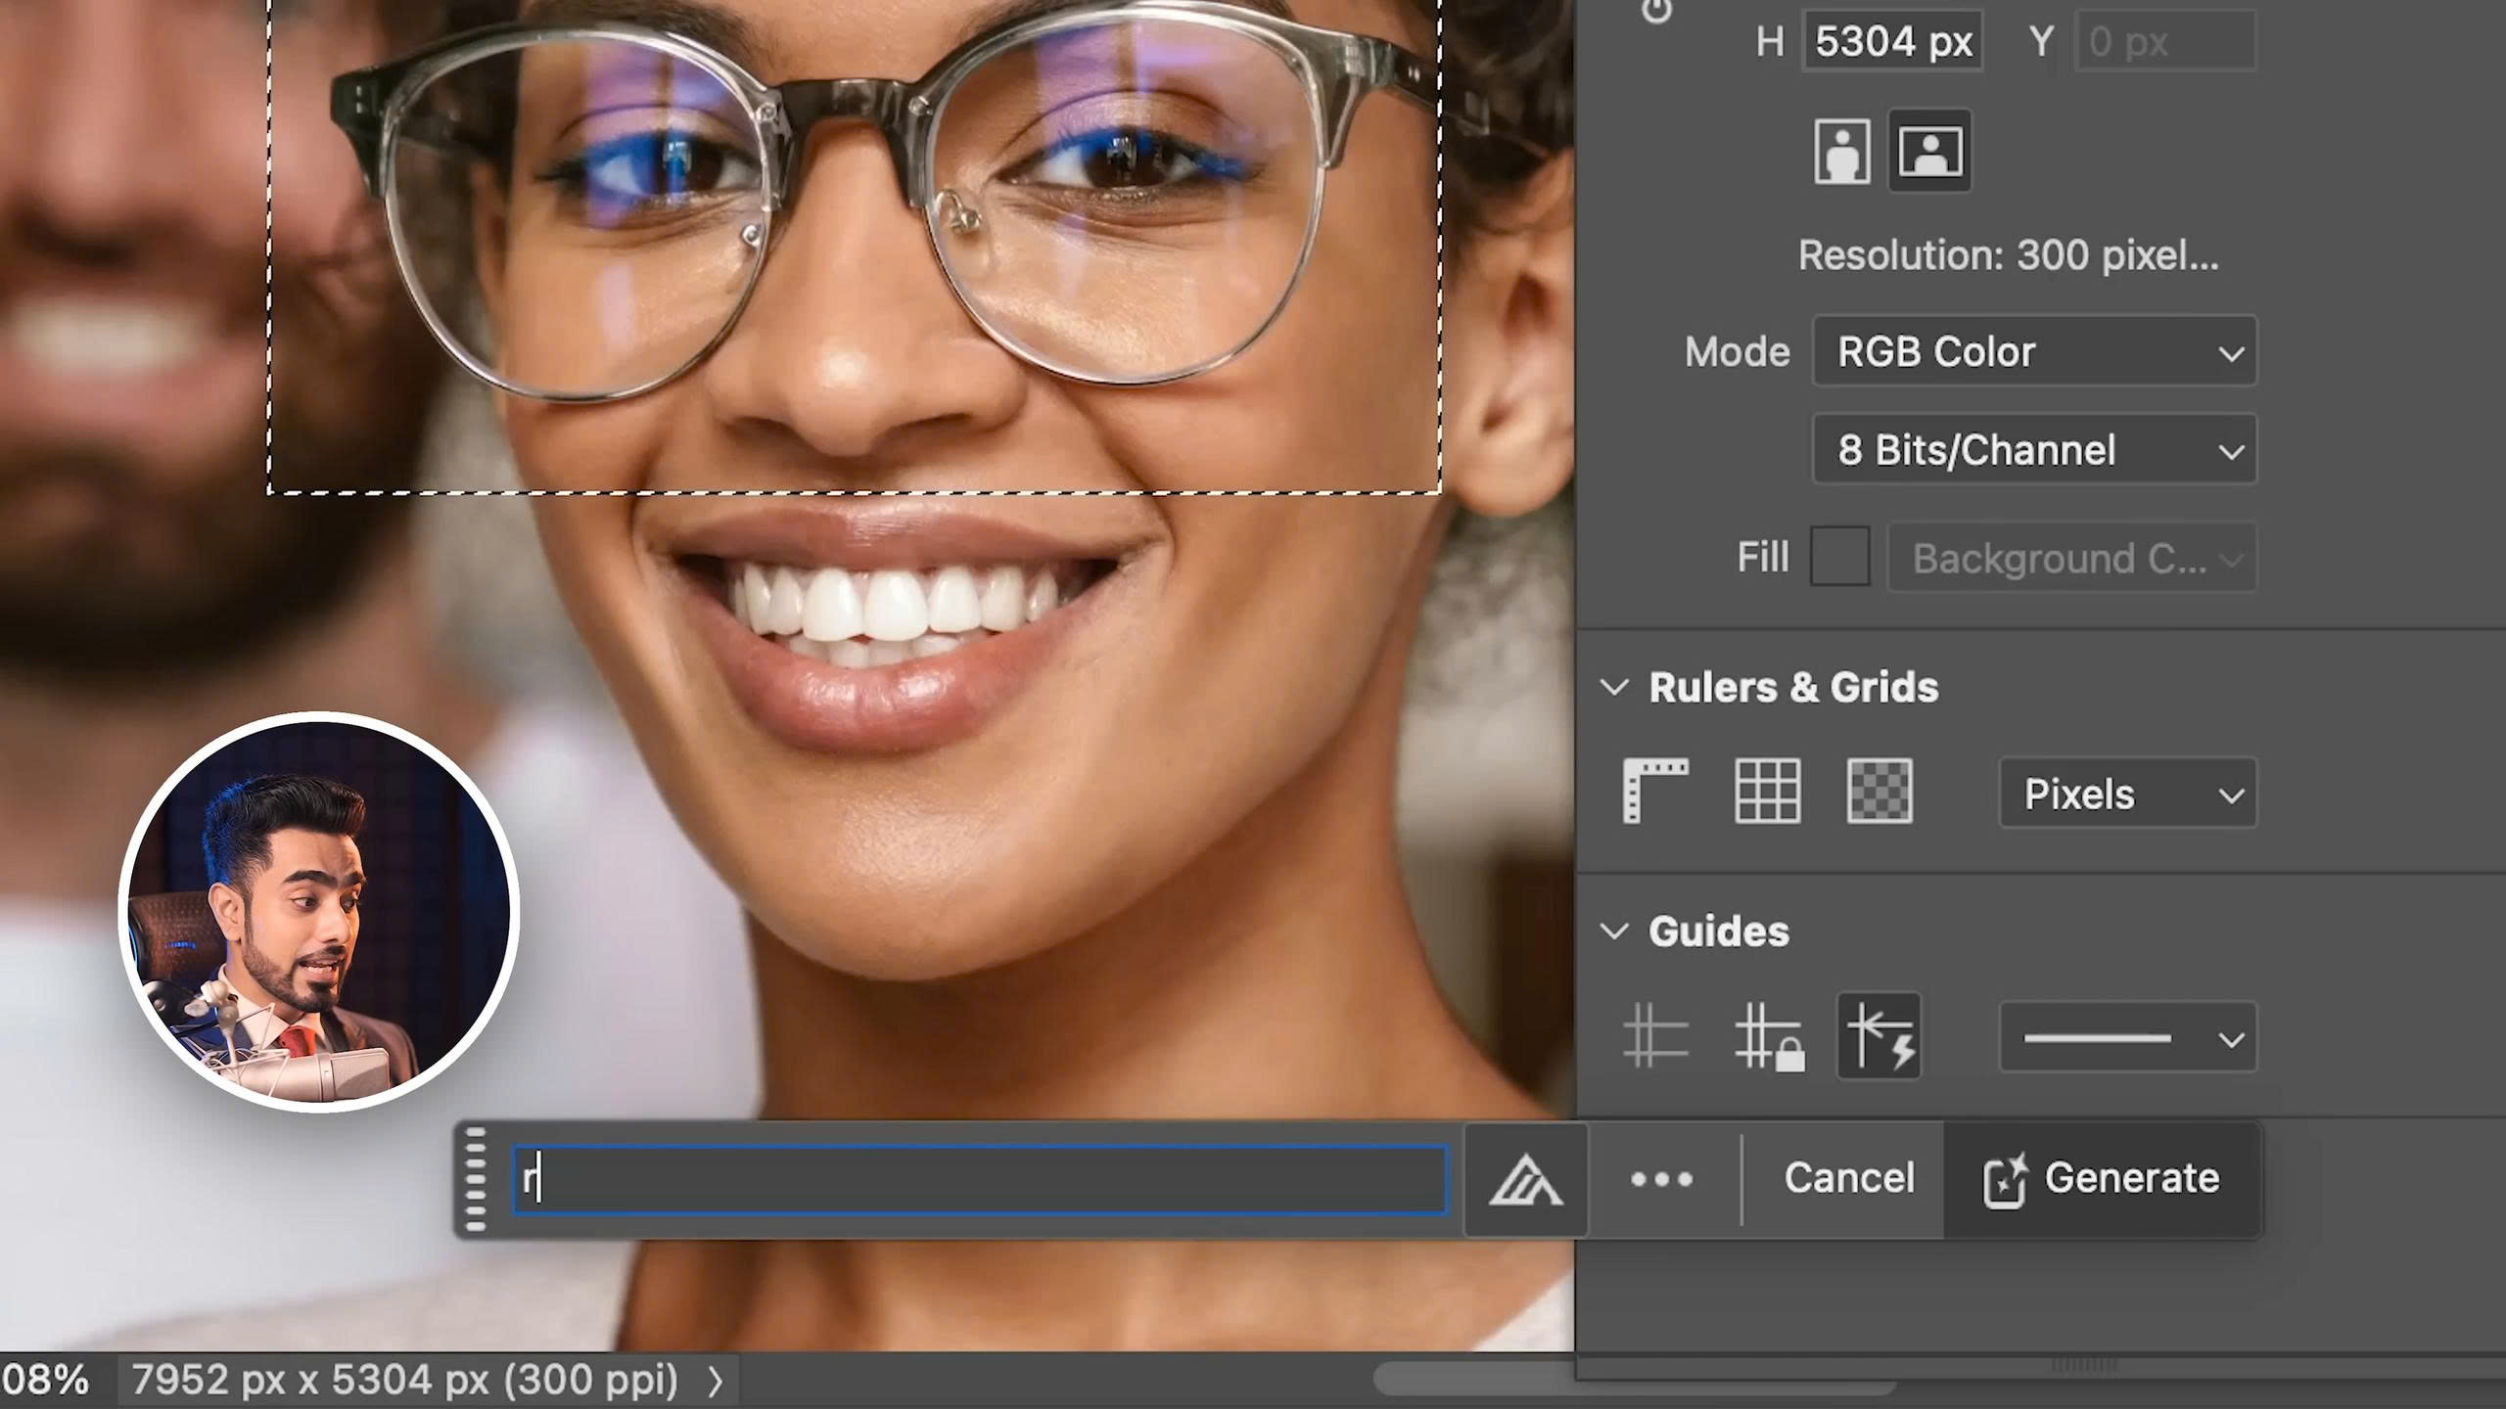2506x1409 pixels.
Task: Collapse the Guides section
Action: (x=1614, y=932)
